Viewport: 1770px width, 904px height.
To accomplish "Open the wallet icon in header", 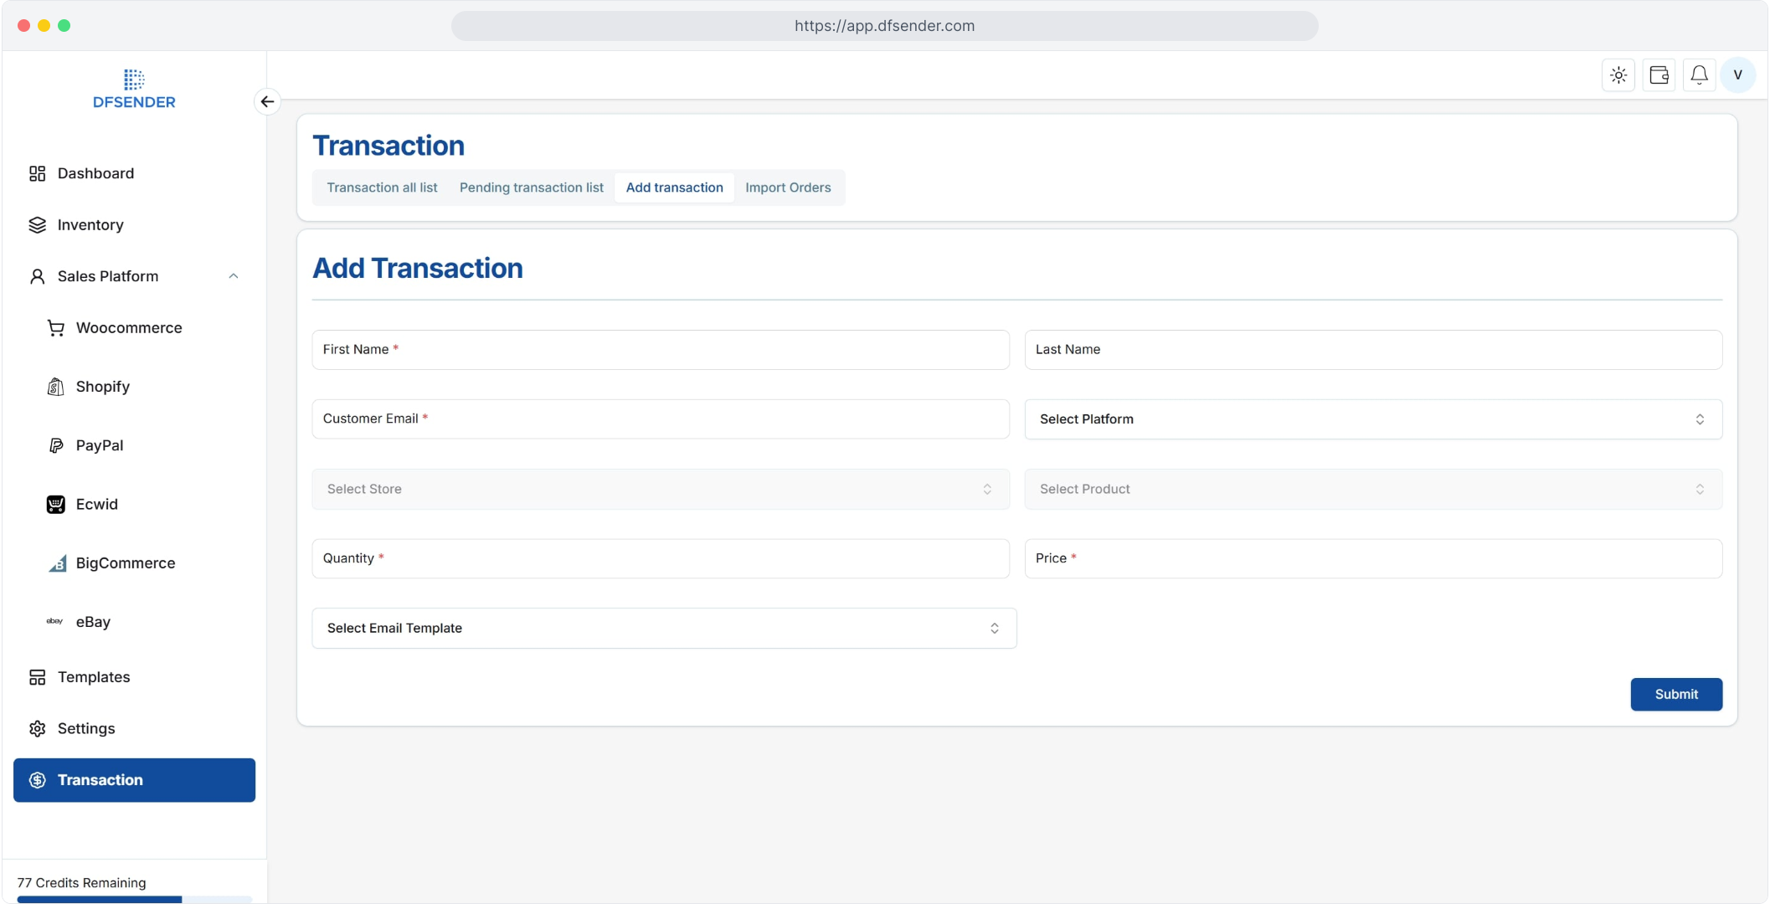I will [1659, 75].
